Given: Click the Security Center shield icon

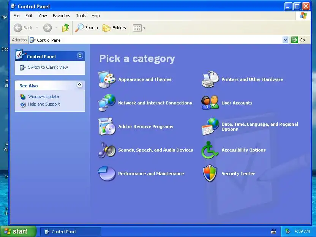Looking at the screenshot, I should [x=210, y=173].
